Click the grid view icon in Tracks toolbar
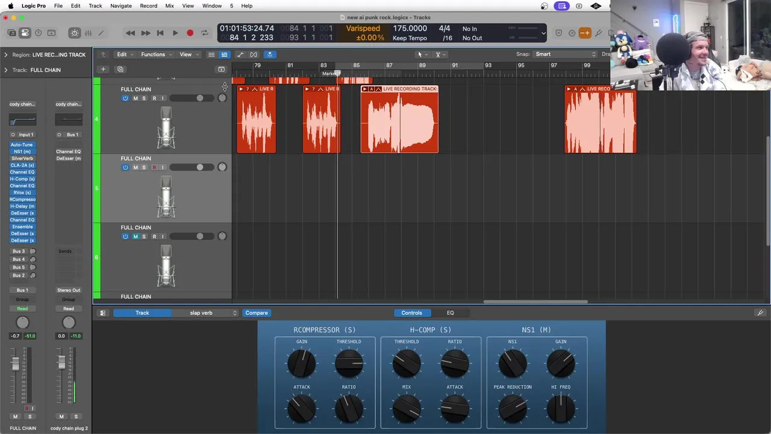 (211, 54)
